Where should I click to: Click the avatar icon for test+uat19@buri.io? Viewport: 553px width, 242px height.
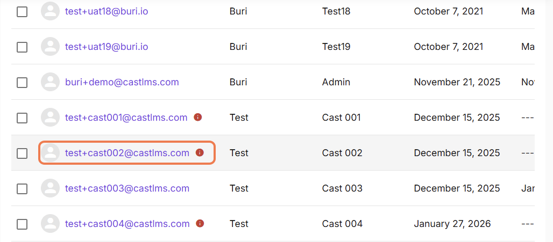50,47
